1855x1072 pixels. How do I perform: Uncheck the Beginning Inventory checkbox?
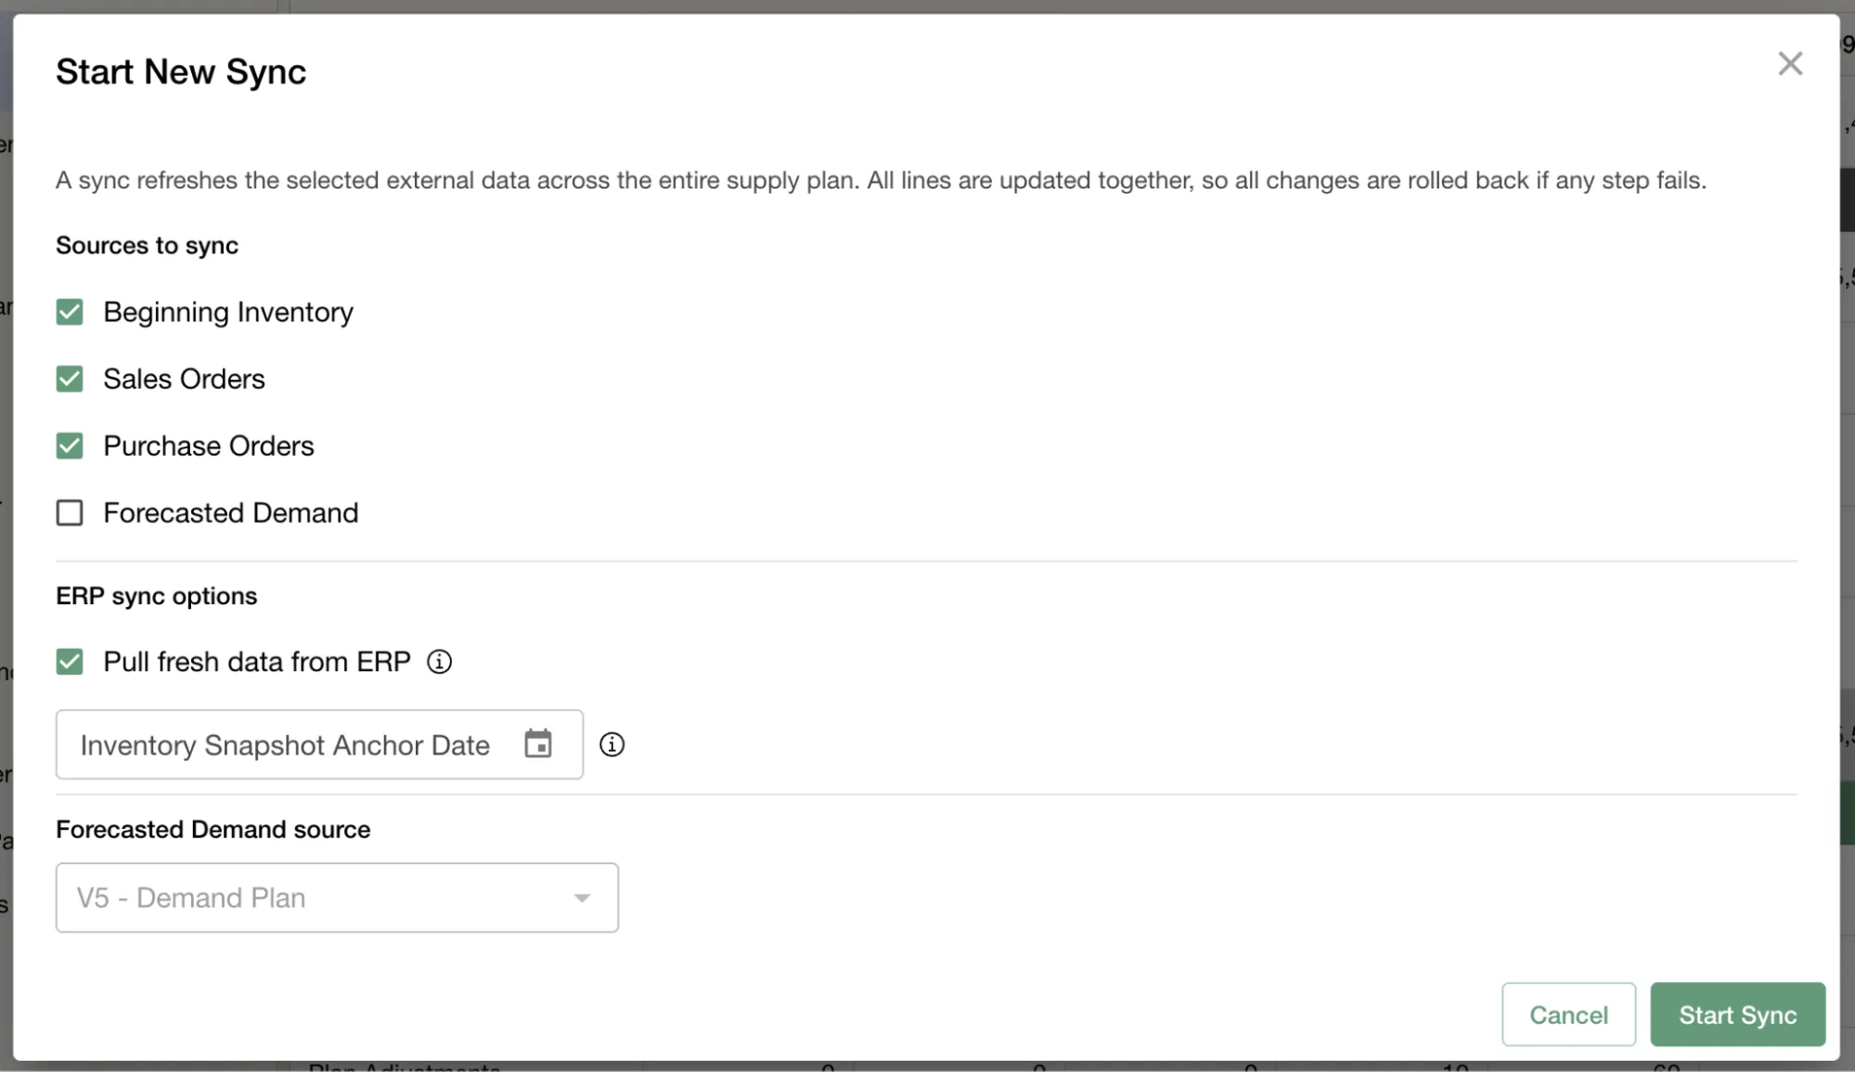click(x=70, y=312)
